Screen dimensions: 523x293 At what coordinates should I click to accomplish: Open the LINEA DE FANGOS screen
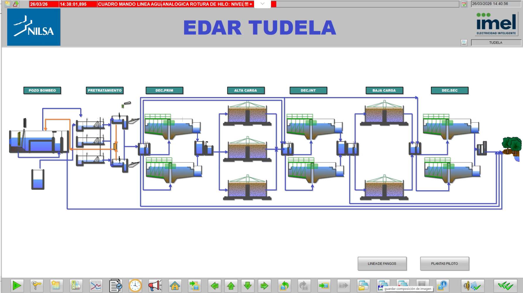pyautogui.click(x=382, y=263)
